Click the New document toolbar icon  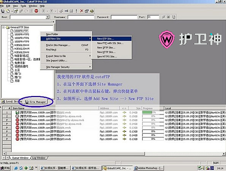(8, 11)
